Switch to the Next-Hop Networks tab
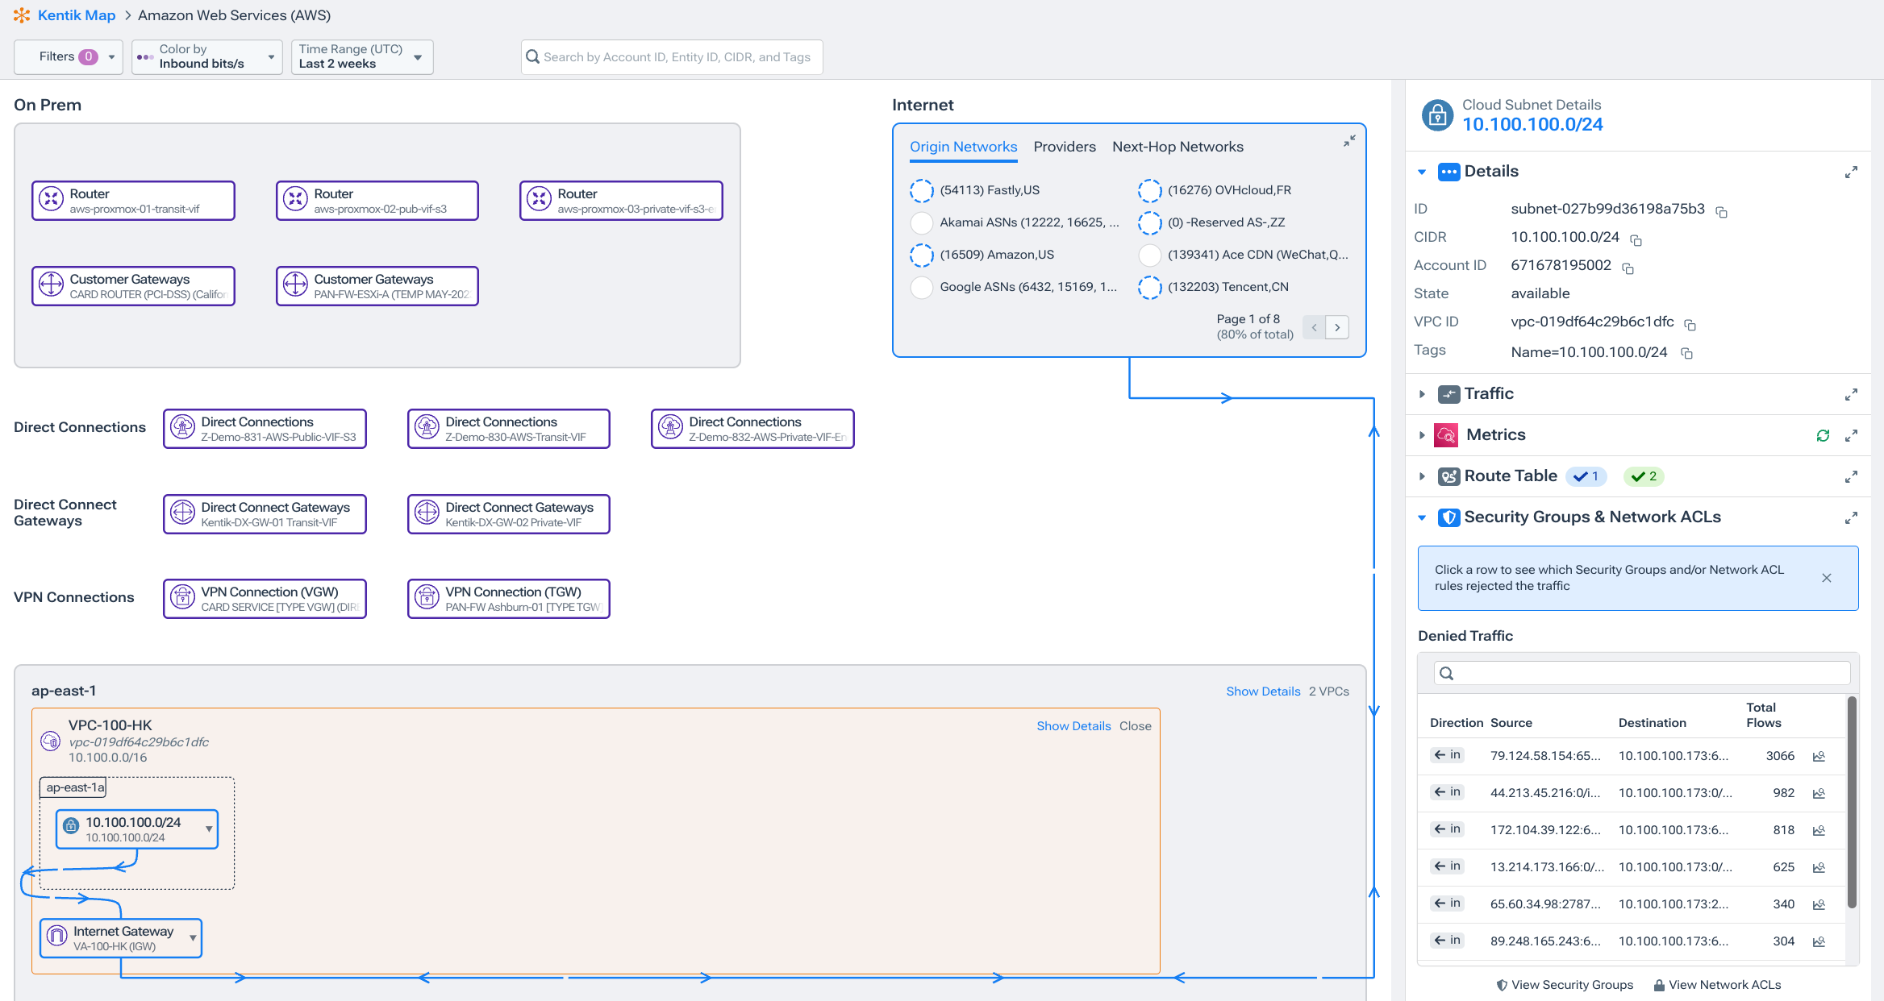This screenshot has height=1001, width=1884. 1177,147
